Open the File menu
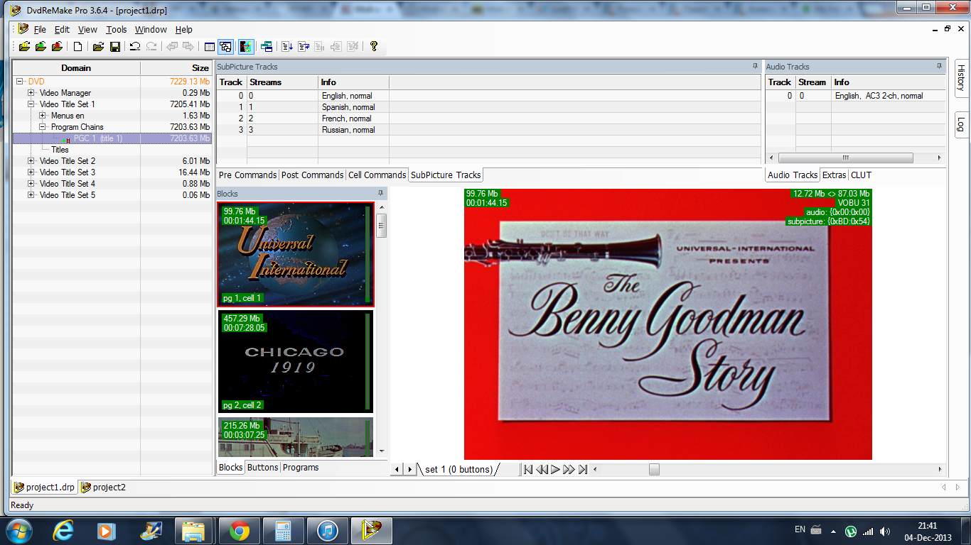The image size is (971, 545). (40, 30)
